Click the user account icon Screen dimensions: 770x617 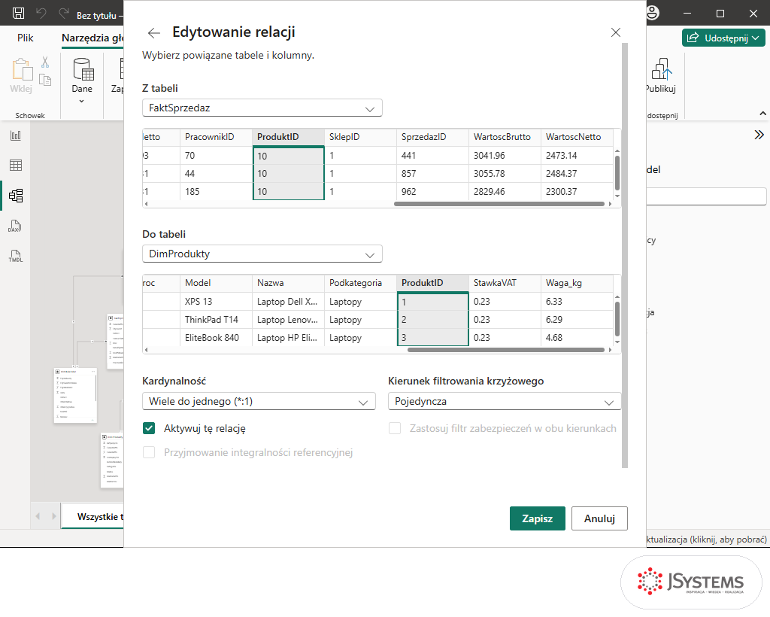(x=653, y=14)
